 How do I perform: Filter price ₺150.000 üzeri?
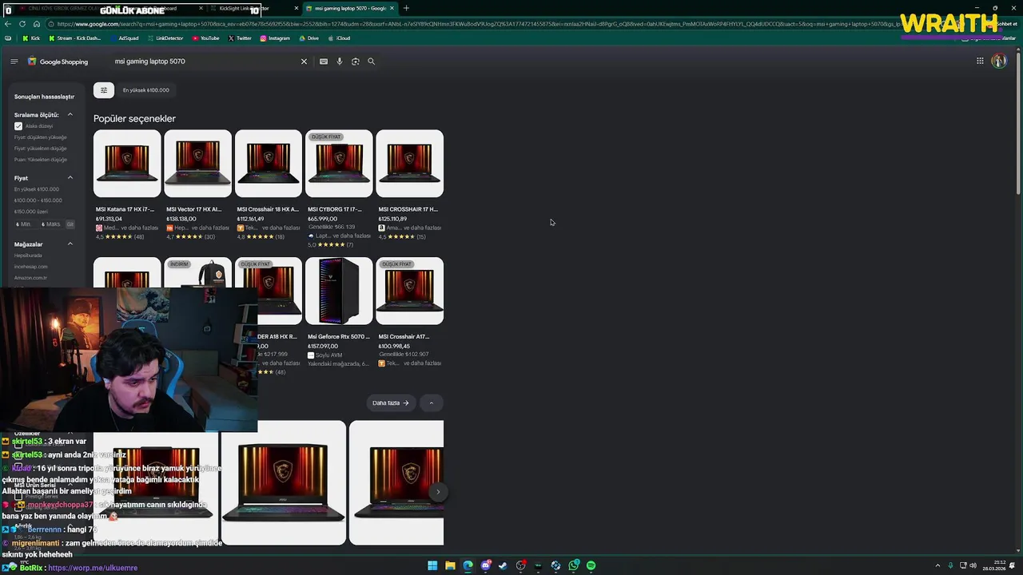click(x=30, y=212)
